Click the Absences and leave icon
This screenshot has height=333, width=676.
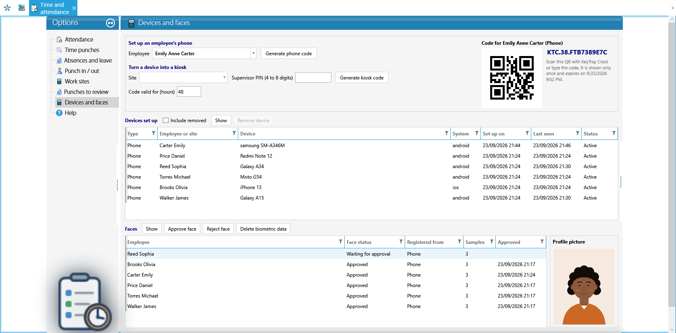coord(59,60)
